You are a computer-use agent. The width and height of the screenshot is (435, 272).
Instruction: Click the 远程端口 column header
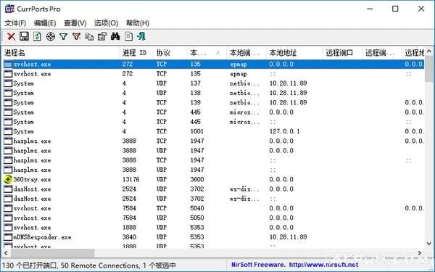(x=343, y=53)
